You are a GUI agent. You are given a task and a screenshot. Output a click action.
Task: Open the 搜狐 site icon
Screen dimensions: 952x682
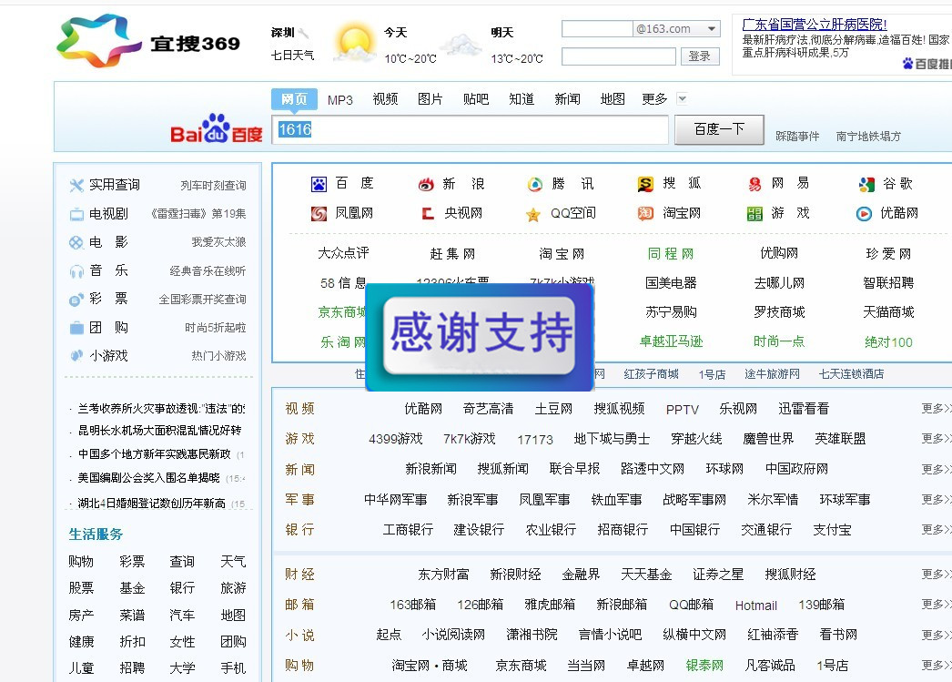pos(645,183)
